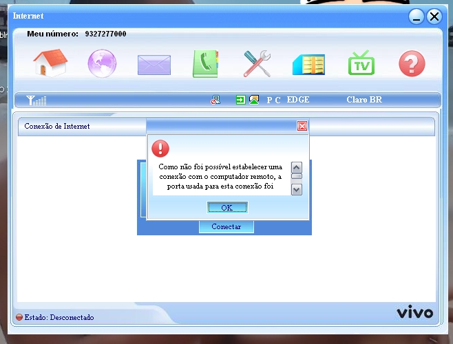Click the Conexão de Internet header
Image resolution: width=453 pixels, height=344 pixels.
pos(57,126)
